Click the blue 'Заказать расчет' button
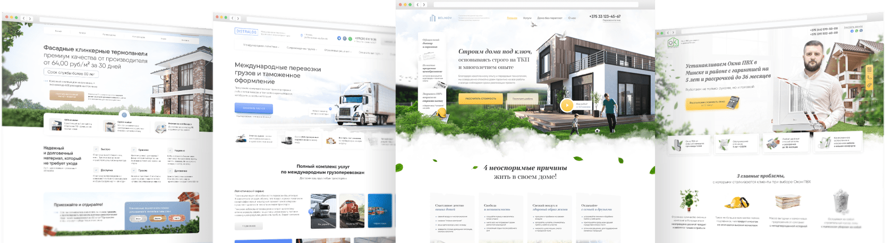The image size is (885, 243). tap(253, 108)
